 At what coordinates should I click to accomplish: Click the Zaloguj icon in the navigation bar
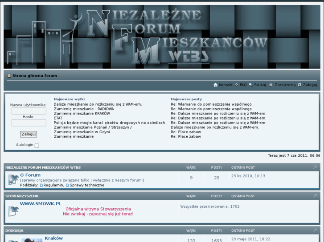tap(299, 85)
